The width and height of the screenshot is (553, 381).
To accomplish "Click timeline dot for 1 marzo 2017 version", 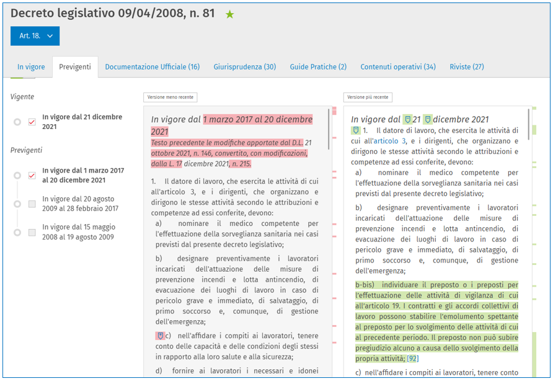I will [x=17, y=176].
